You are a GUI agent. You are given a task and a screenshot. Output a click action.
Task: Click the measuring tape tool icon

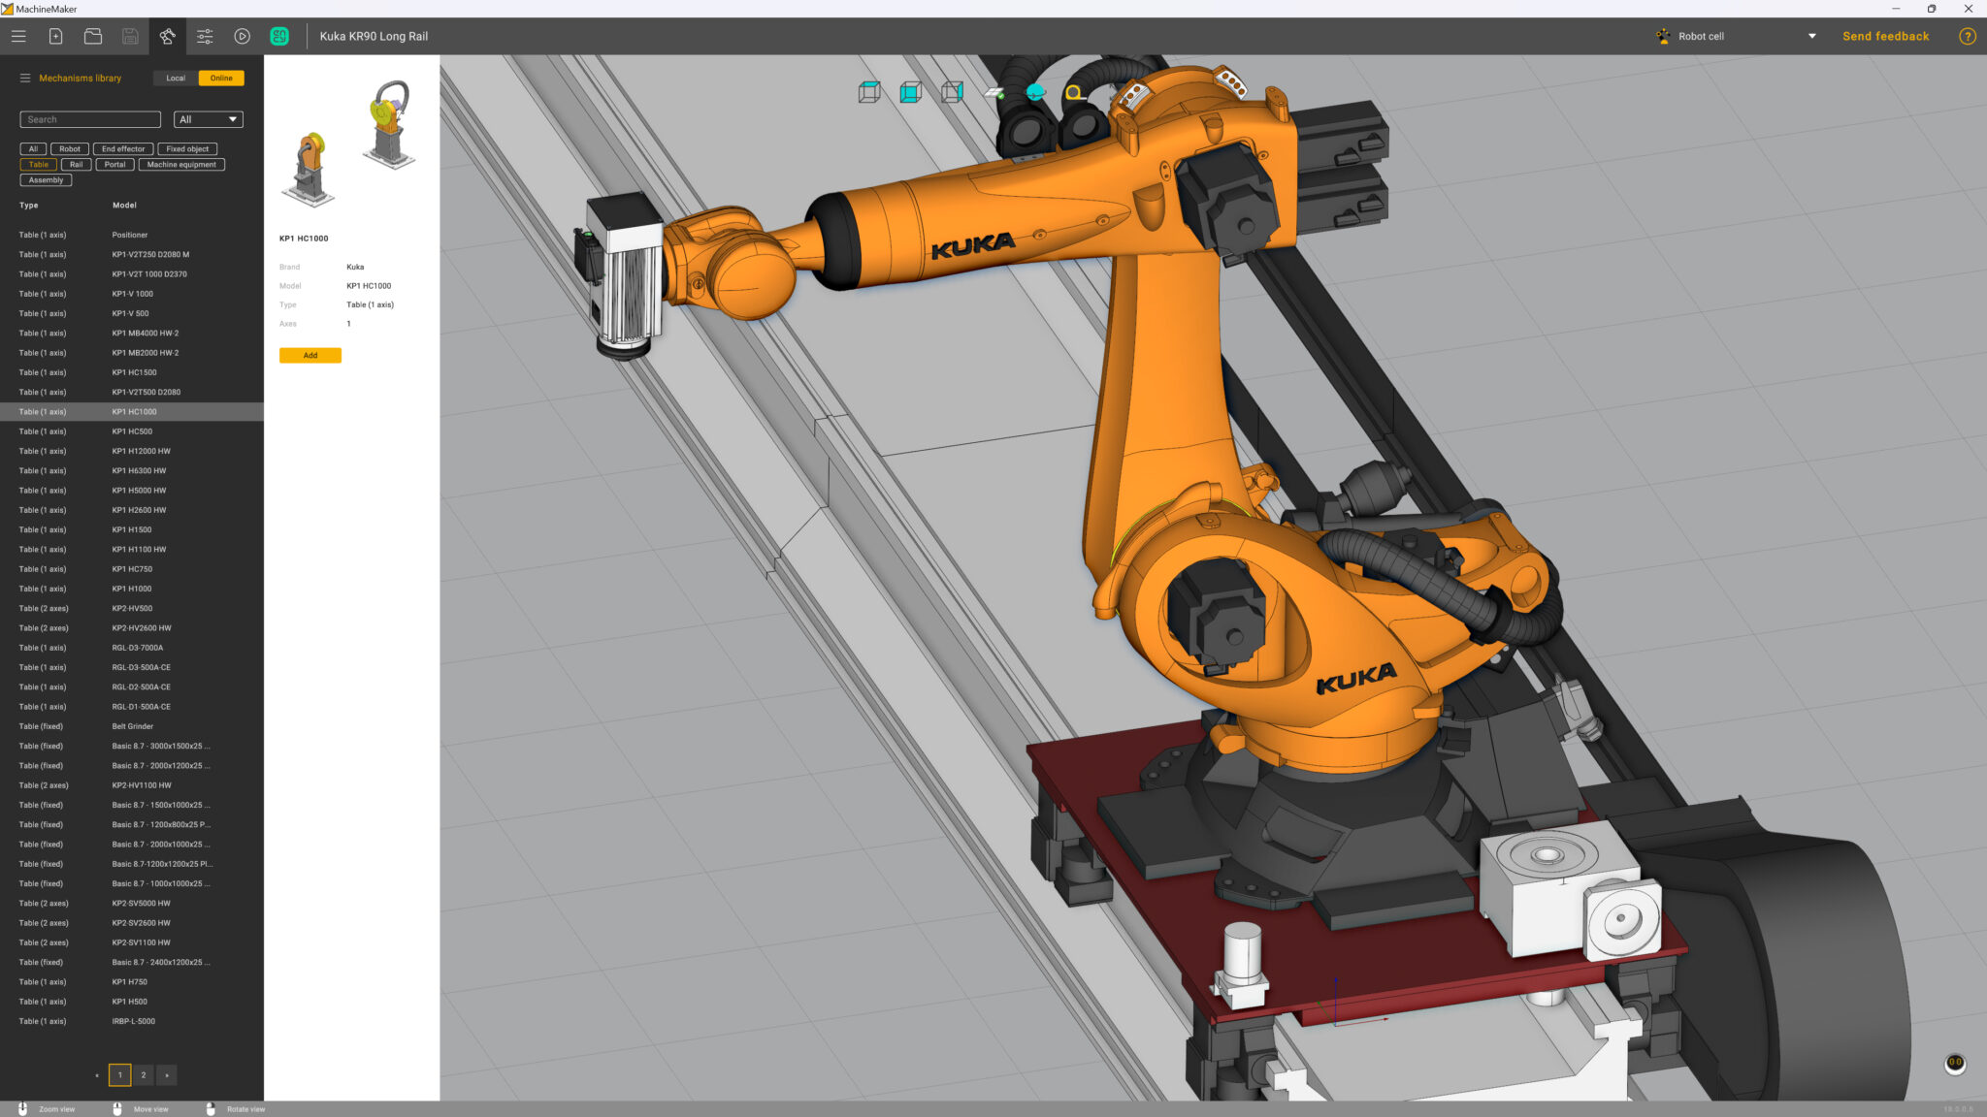click(1074, 93)
